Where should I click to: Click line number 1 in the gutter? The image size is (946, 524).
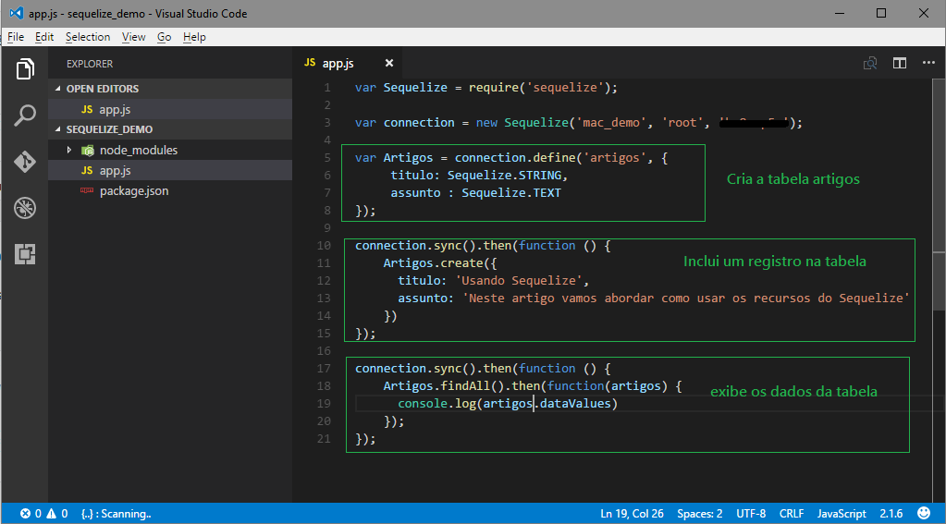click(x=327, y=88)
